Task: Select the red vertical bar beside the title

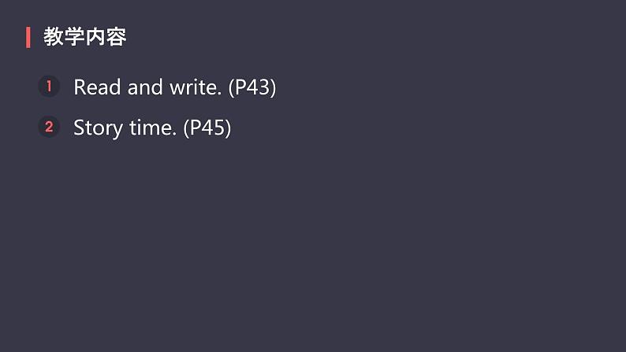Action: click(28, 37)
